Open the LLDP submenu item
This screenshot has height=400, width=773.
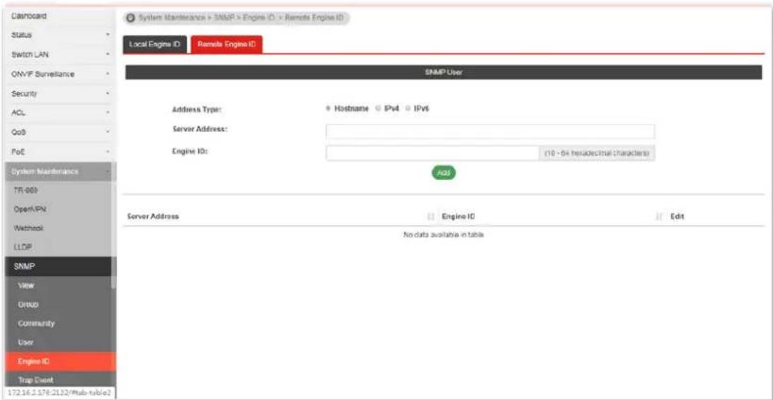pos(58,247)
